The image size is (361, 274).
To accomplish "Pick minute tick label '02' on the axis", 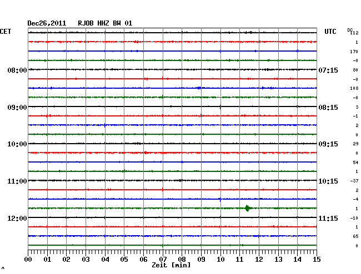I will (66, 259).
